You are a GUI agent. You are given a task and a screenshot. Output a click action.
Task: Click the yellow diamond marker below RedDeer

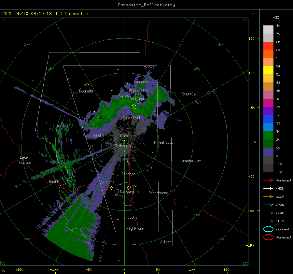[x=134, y=106]
